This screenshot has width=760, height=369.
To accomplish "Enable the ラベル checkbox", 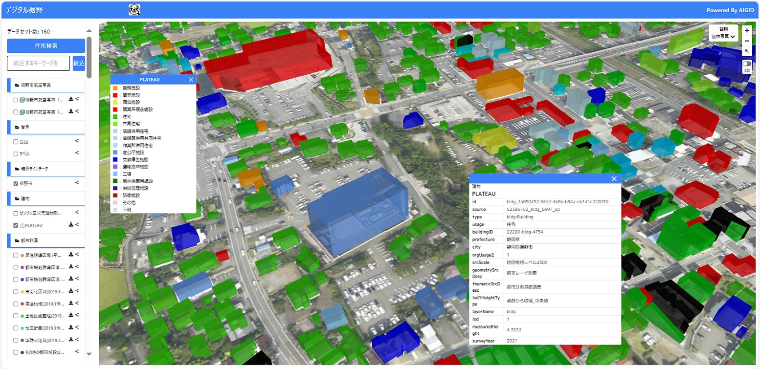I will pos(16,153).
